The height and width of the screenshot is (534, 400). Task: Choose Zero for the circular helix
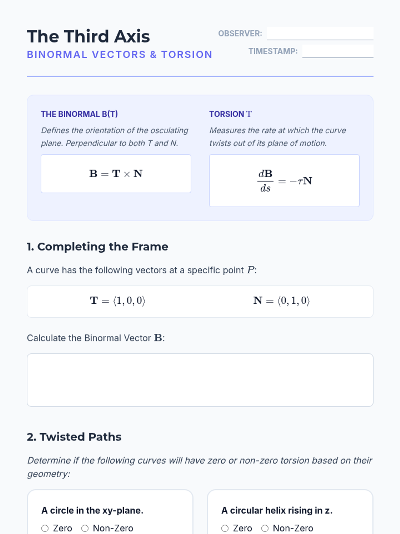(x=225, y=528)
